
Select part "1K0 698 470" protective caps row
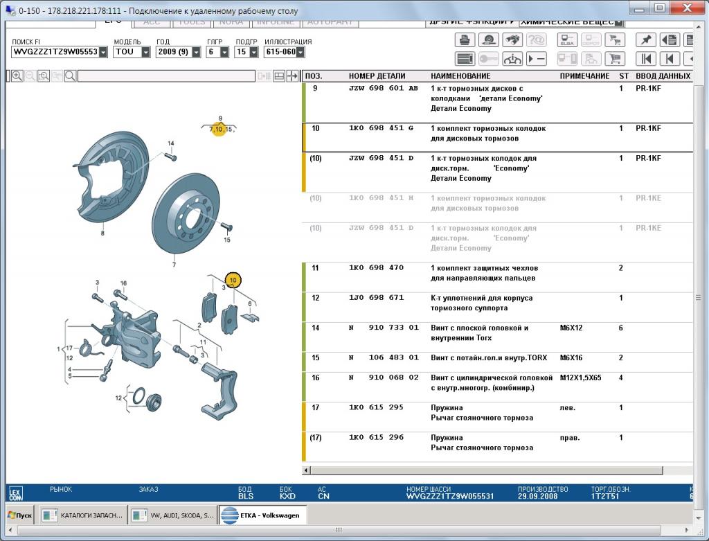(x=497, y=277)
